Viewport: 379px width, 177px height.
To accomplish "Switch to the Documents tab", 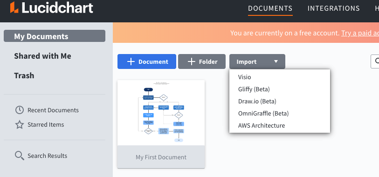I will [x=270, y=8].
